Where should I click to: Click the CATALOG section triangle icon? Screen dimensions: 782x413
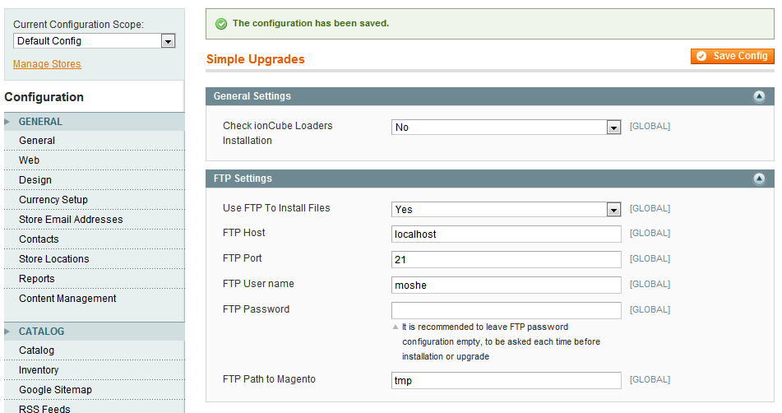point(7,332)
